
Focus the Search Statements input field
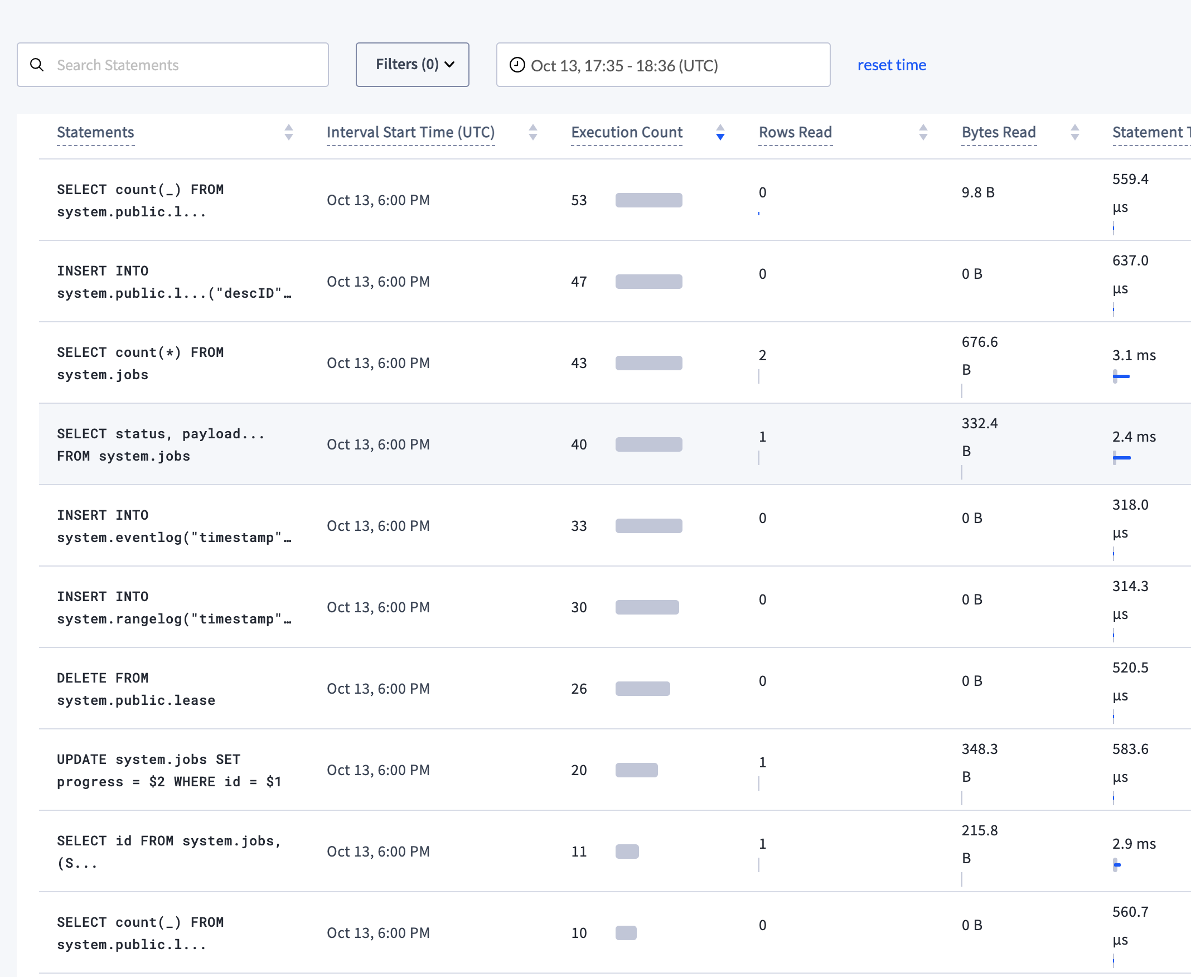186,65
